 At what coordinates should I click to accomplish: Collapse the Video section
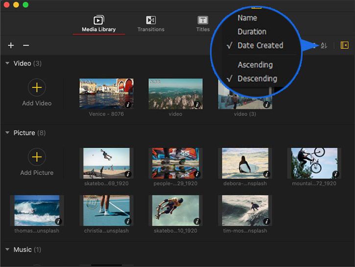(x=7, y=64)
